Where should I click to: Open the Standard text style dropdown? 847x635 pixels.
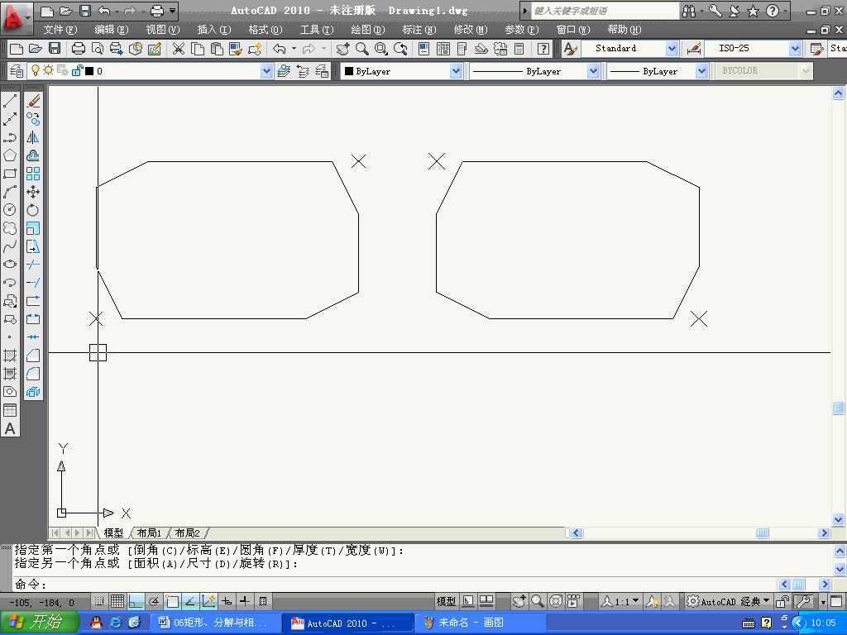[672, 49]
